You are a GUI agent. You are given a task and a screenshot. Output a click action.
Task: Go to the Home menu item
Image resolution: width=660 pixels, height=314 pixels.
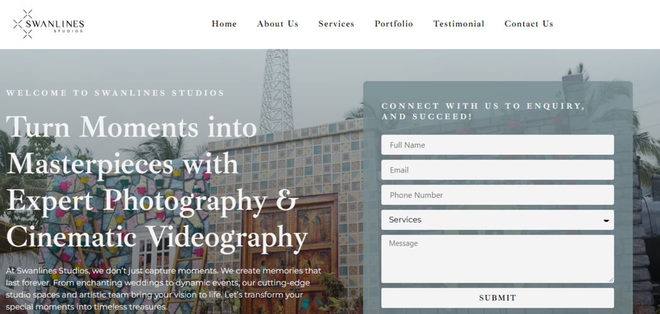(224, 24)
